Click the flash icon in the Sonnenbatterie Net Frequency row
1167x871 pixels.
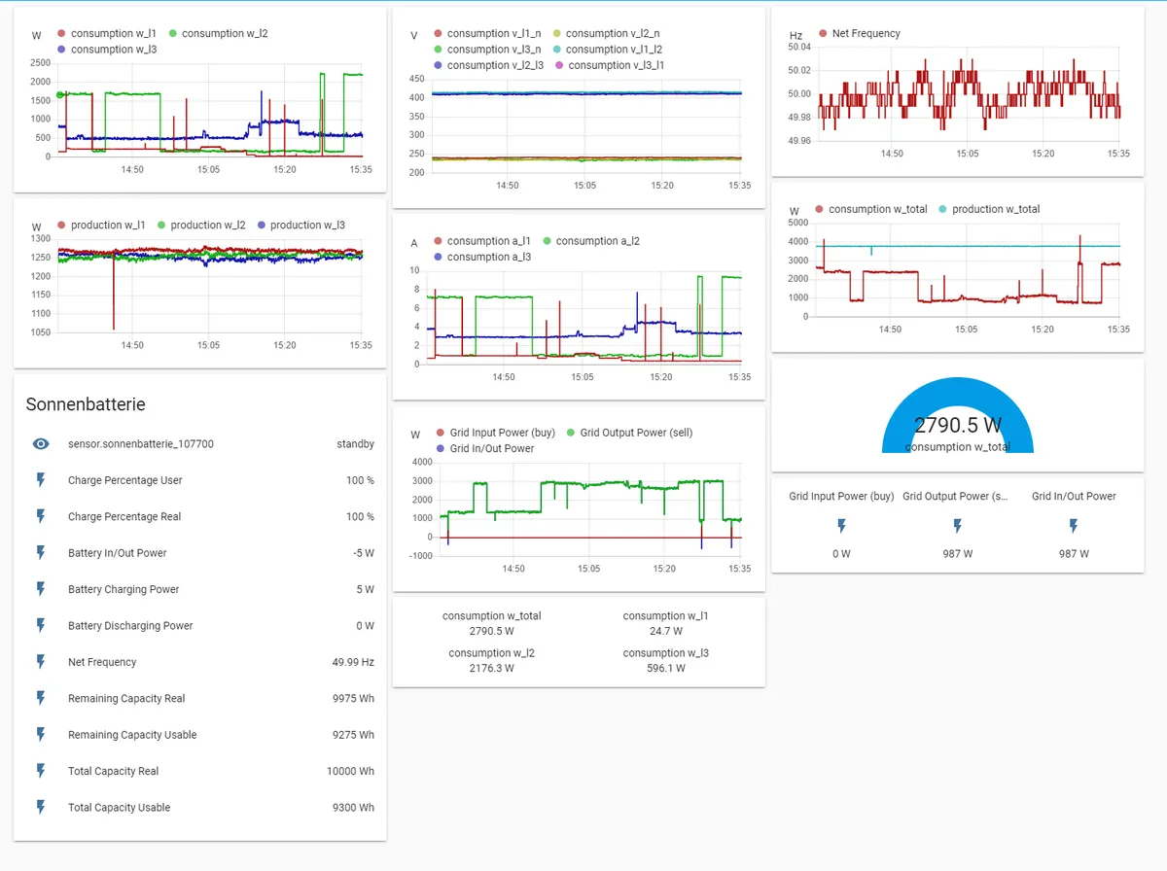41,662
